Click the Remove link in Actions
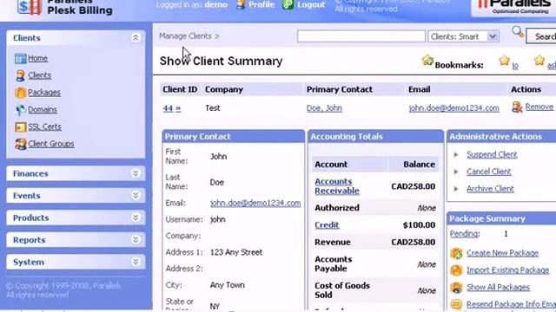Image resolution: width=556 pixels, height=312 pixels. pyautogui.click(x=539, y=107)
